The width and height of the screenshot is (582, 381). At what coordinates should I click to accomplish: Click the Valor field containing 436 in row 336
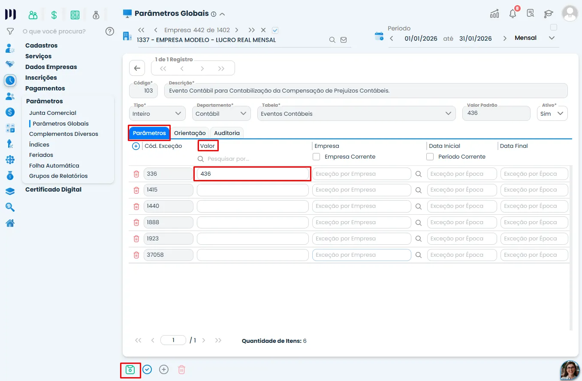253,174
